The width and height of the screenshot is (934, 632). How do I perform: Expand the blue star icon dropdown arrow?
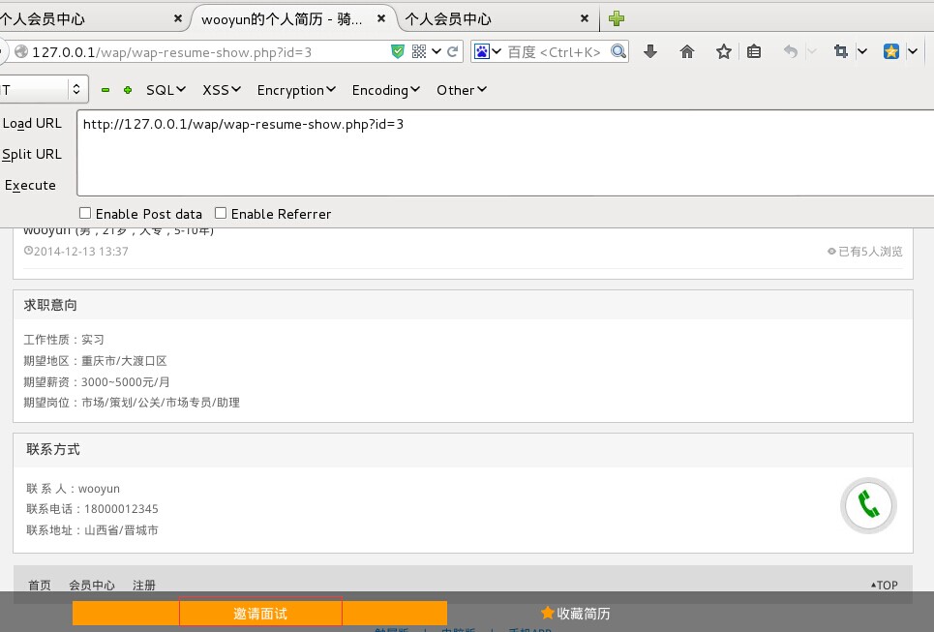point(912,52)
